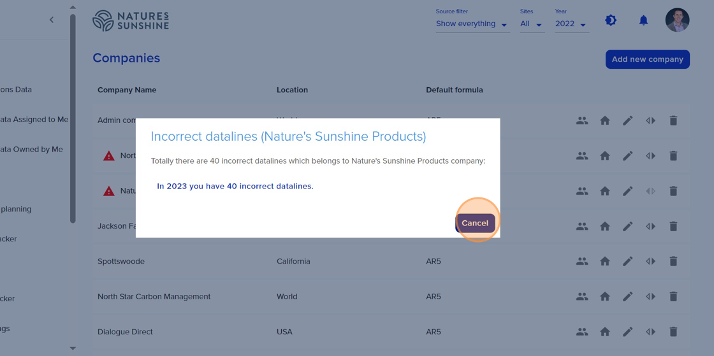This screenshot has width=714, height=356.
Task: Select the 'planning' sidebar item
Action: (16, 209)
